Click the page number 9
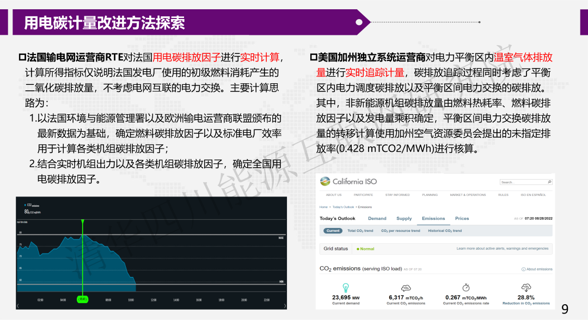Image resolution: width=588 pixels, height=320 pixels. tap(565, 309)
